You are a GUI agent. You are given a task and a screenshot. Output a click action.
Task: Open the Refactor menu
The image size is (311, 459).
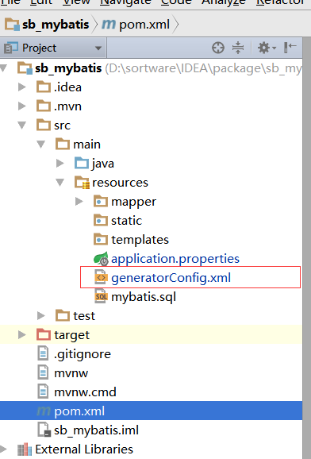coord(280,2)
